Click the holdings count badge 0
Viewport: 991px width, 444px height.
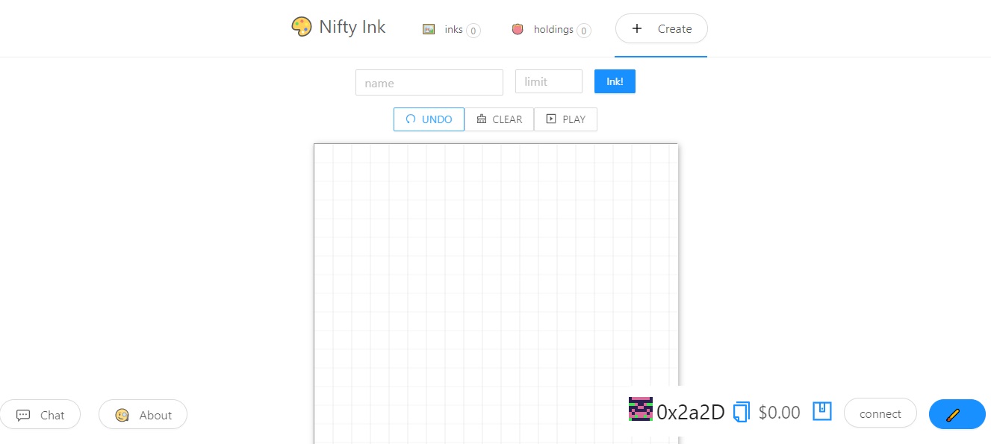(584, 31)
